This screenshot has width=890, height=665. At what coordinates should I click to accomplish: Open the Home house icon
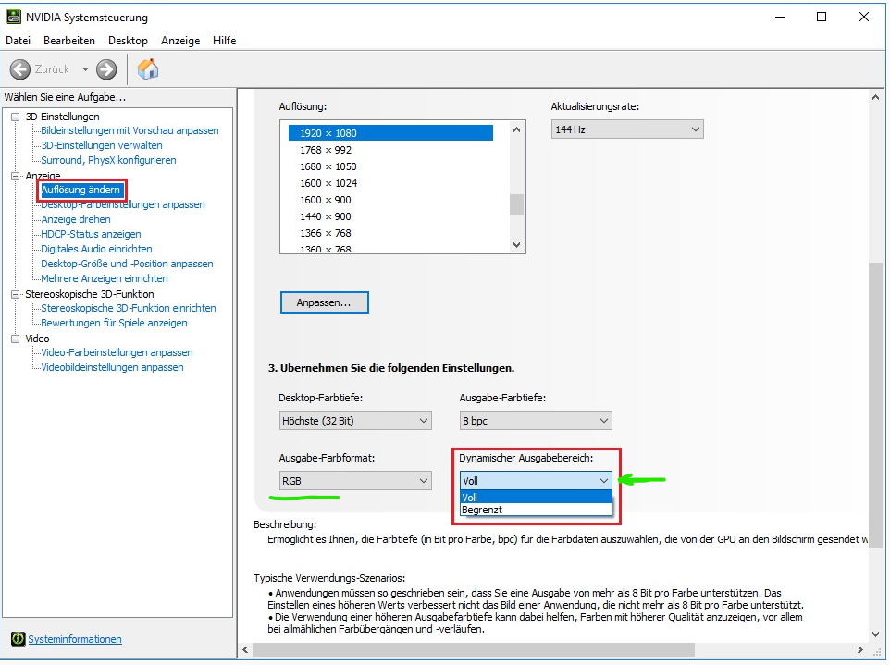click(x=148, y=69)
